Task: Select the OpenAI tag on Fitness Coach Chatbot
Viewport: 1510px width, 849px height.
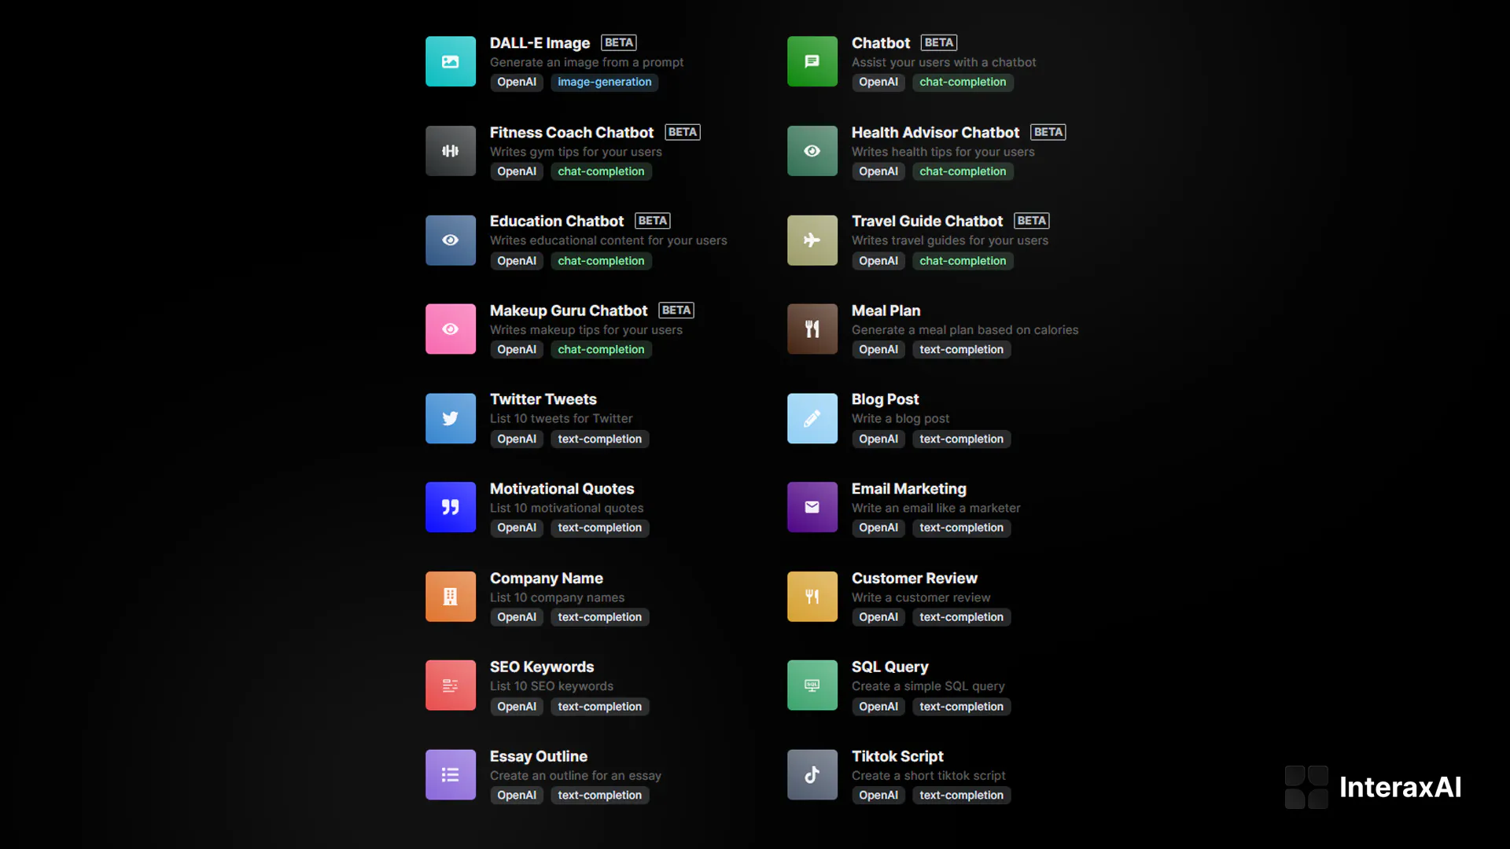Action: click(x=517, y=172)
